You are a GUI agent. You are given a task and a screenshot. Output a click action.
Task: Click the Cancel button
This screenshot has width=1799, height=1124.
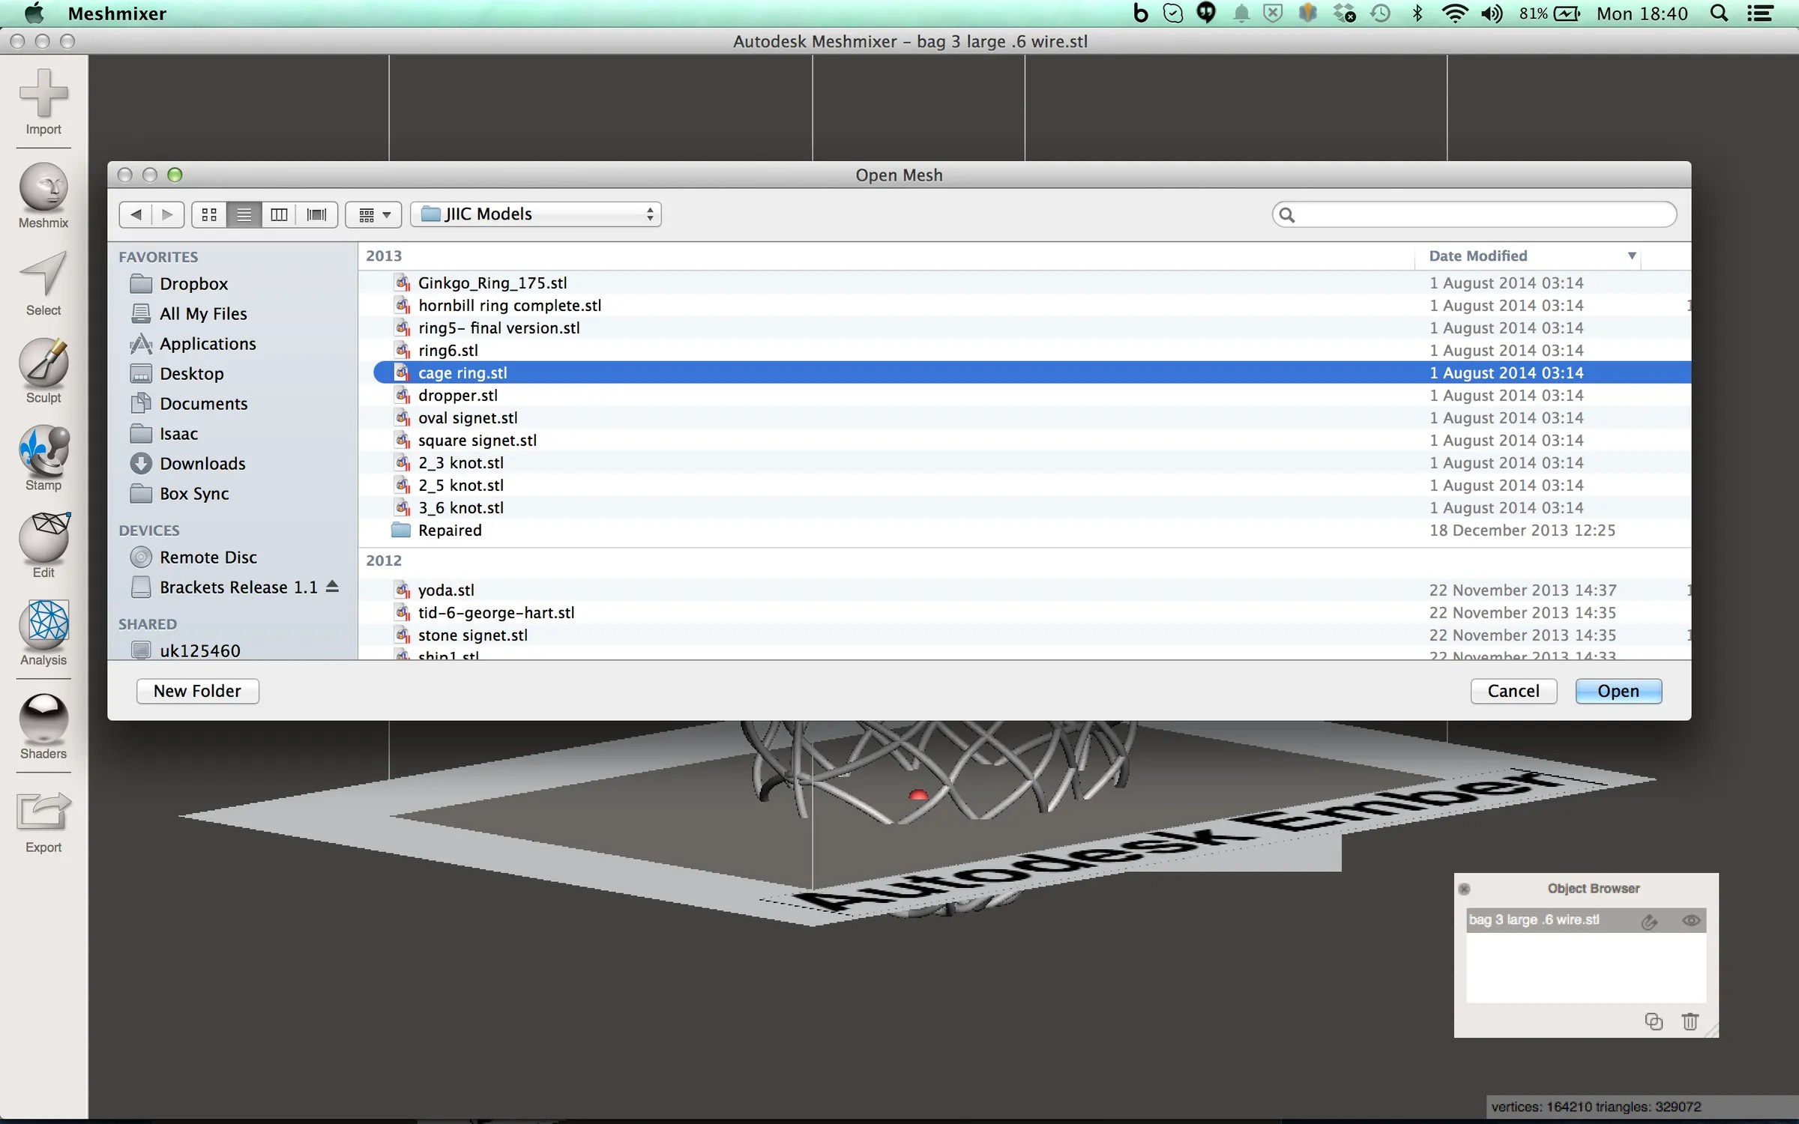pyautogui.click(x=1513, y=691)
